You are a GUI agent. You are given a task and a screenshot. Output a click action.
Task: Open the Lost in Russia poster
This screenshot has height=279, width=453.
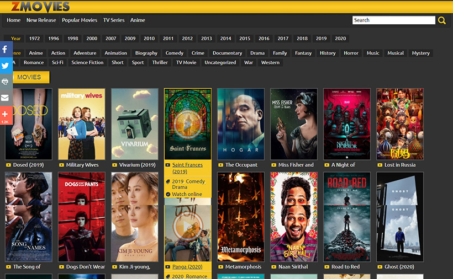coord(400,124)
